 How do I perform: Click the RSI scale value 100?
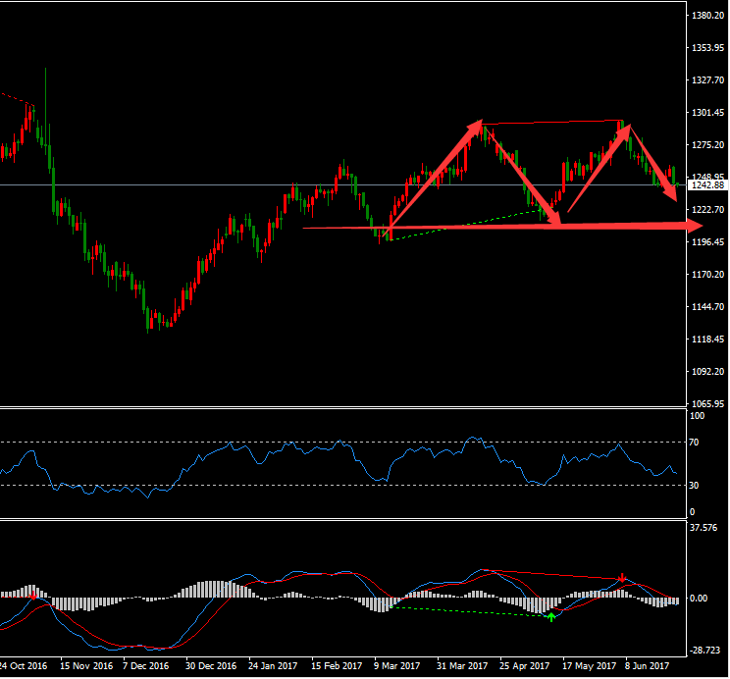coord(697,416)
